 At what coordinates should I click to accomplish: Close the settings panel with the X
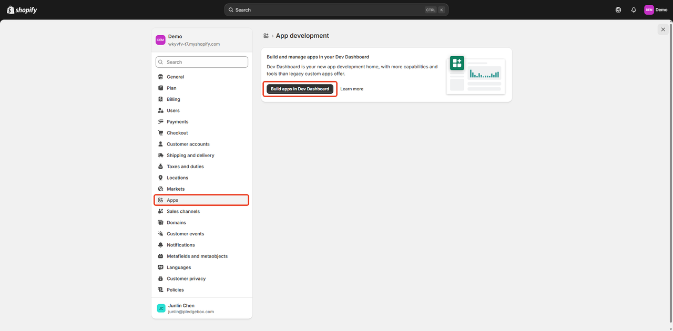[663, 29]
